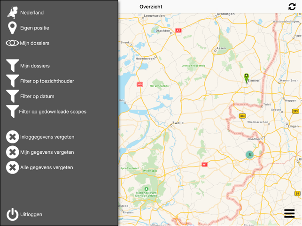Choose the Nederland menu label

pyautogui.click(x=32, y=13)
